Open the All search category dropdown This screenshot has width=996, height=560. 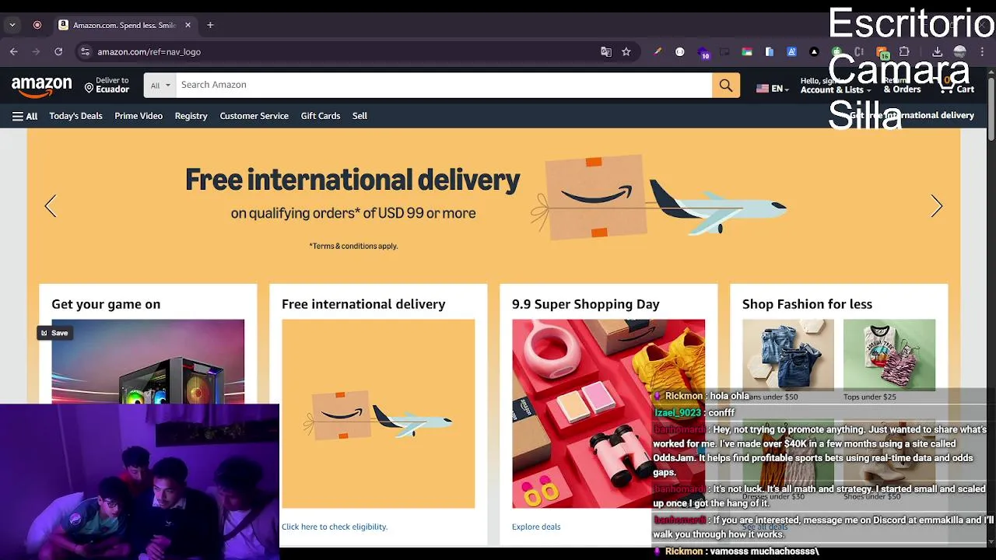pos(160,86)
